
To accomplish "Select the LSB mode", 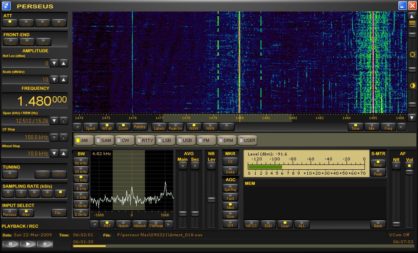I will click(165, 140).
